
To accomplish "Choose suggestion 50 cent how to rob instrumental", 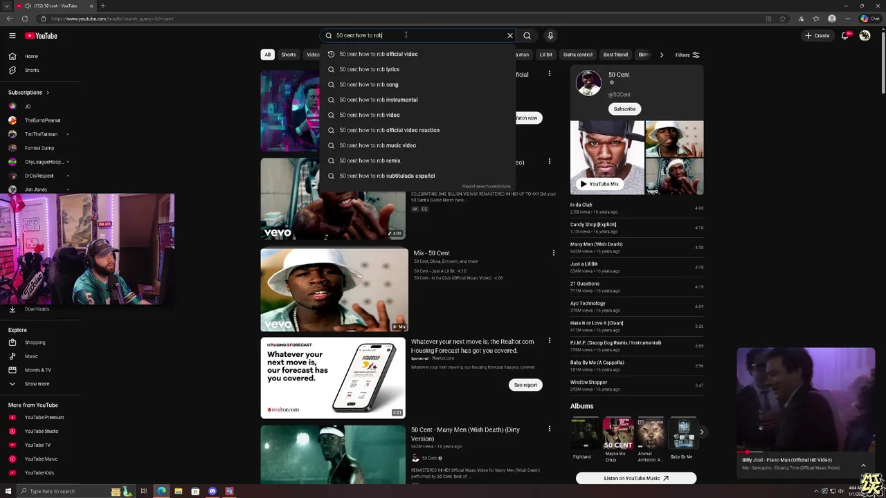I will (418, 100).
